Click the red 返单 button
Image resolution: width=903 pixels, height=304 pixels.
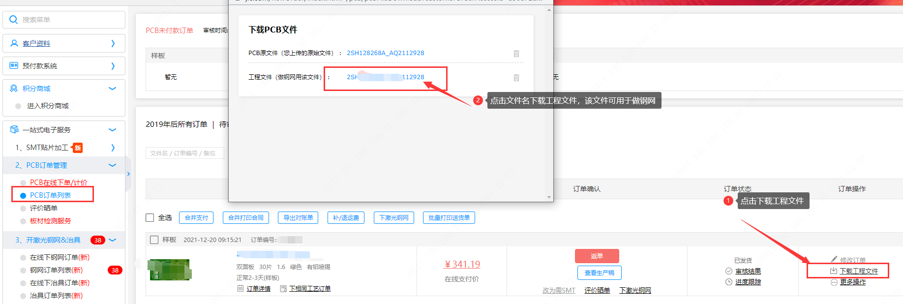597,256
